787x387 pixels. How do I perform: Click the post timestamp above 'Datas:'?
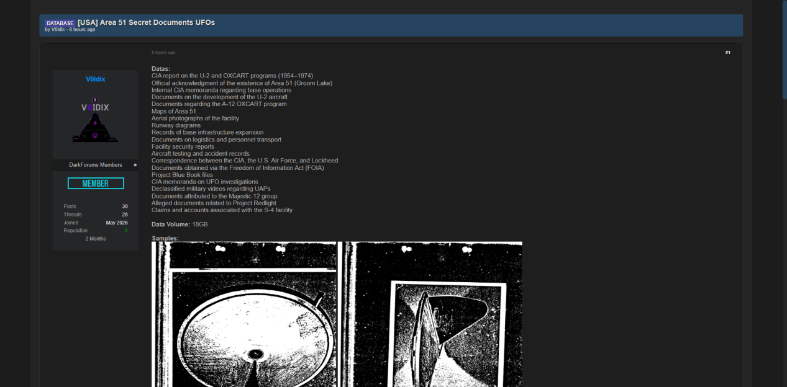[x=163, y=53]
